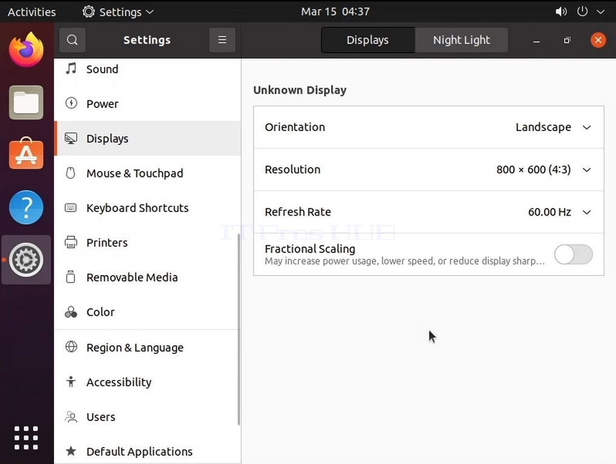This screenshot has height=464, width=616.
Task: Restore the Settings window size
Action: click(x=567, y=40)
